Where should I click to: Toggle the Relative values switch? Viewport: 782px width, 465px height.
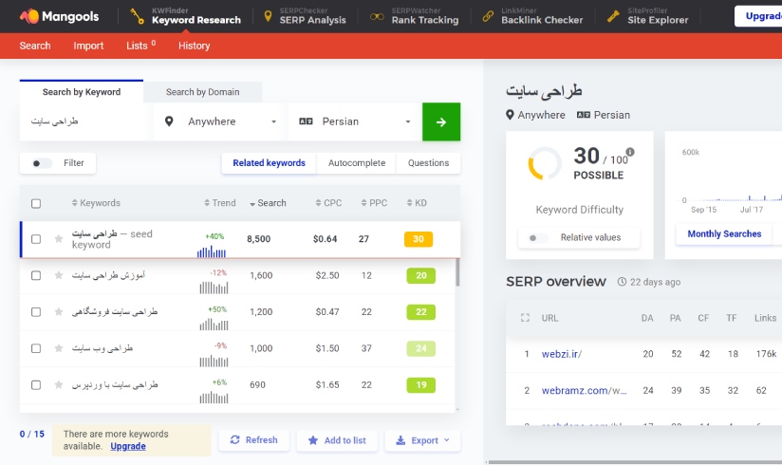(539, 238)
